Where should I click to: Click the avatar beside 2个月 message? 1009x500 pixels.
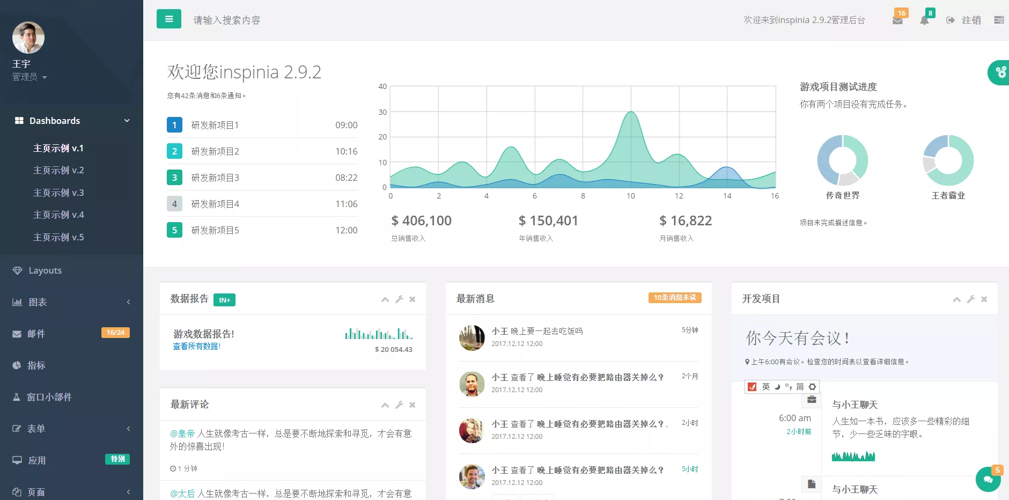click(472, 384)
